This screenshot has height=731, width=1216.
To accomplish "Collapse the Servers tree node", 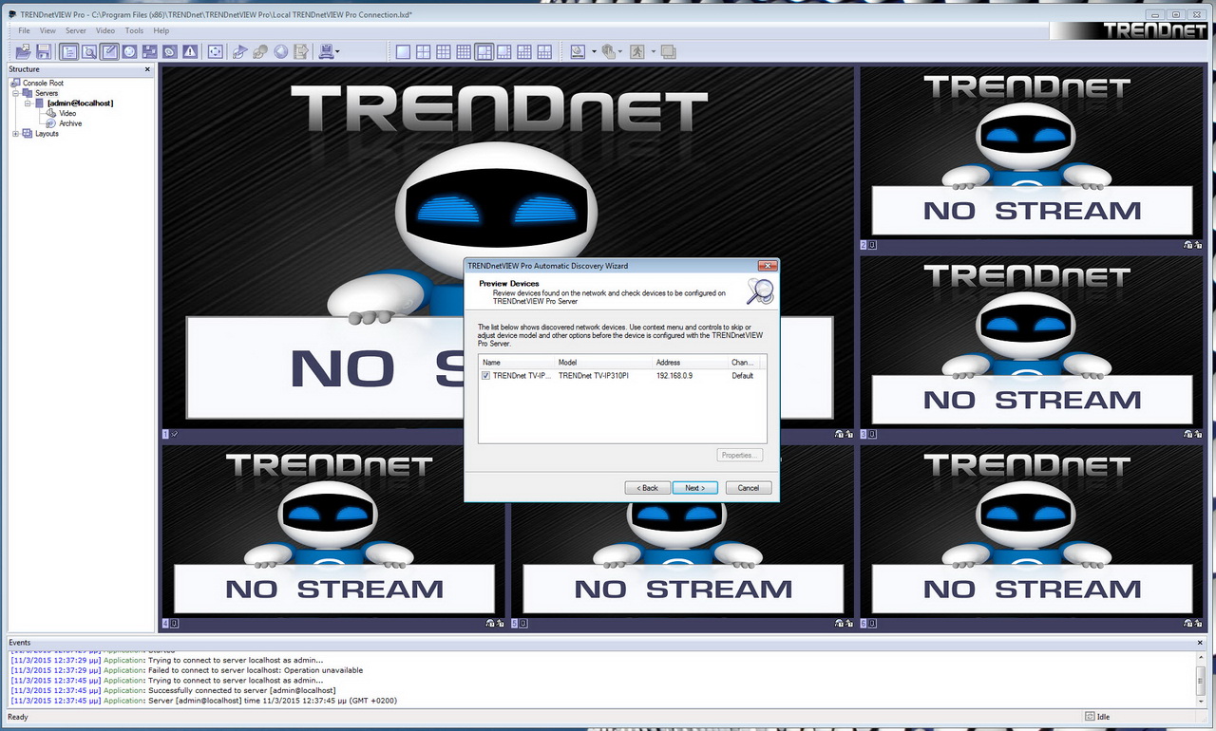I will tap(15, 94).
